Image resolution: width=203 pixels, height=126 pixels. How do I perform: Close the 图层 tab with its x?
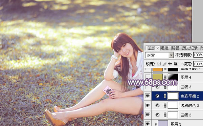[x=158, y=48]
